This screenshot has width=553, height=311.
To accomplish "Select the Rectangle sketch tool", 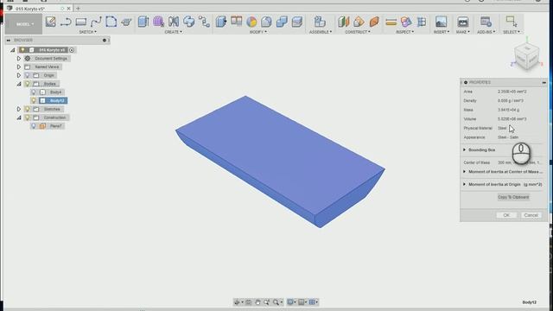I will click(x=80, y=22).
